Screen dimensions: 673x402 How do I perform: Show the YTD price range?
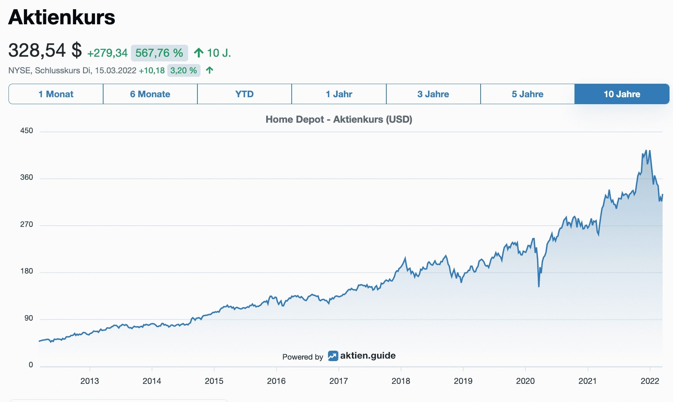pyautogui.click(x=245, y=94)
